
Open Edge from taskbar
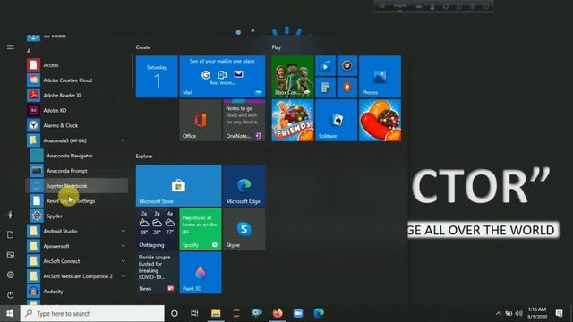coord(319,313)
